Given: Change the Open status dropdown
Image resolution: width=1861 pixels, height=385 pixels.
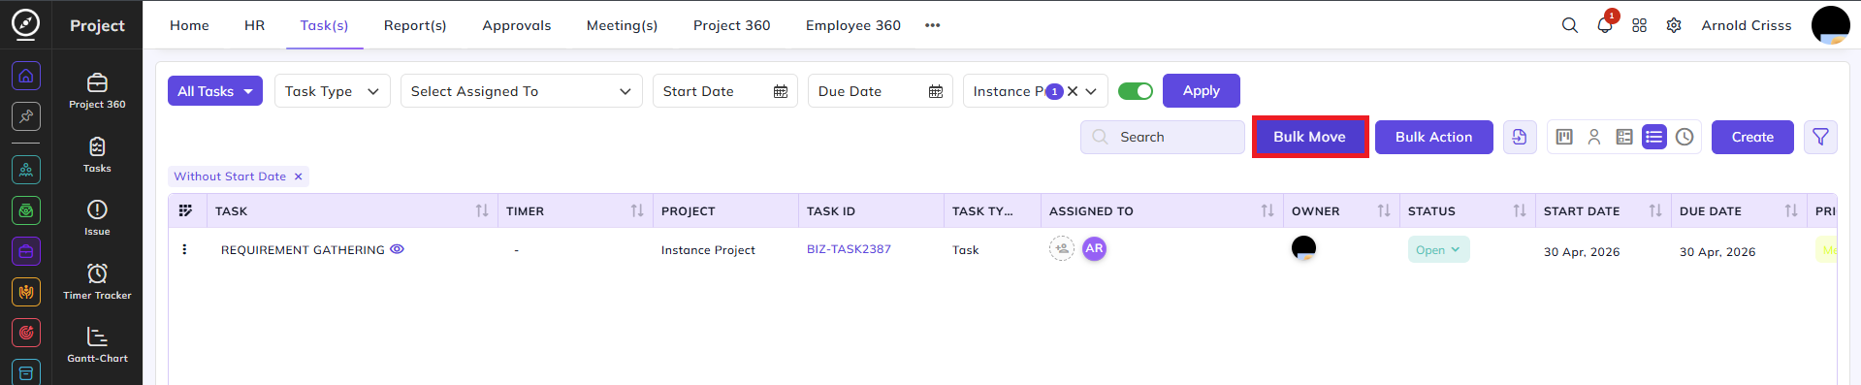Looking at the screenshot, I should tap(1438, 249).
